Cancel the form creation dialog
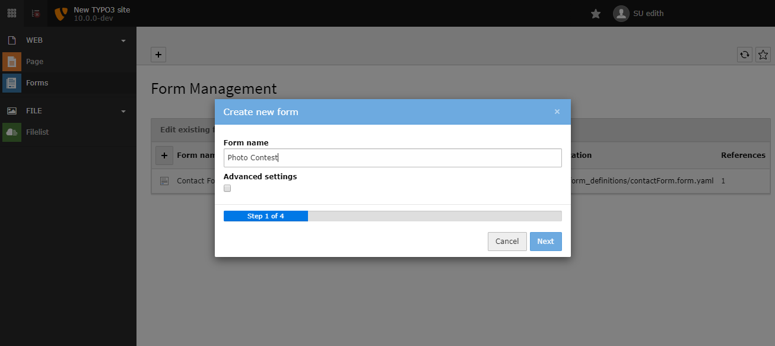This screenshot has width=775, height=346. [x=507, y=241]
